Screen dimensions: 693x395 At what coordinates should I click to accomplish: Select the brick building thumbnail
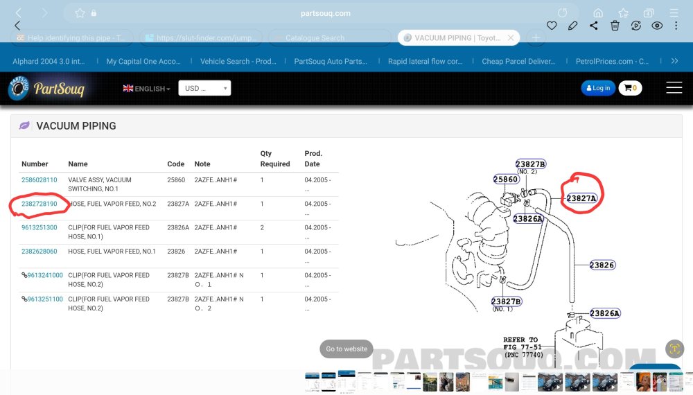[x=463, y=381]
